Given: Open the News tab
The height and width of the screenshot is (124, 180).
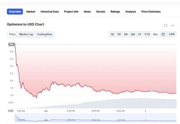Looking at the screenshot, I should tap(87, 12).
